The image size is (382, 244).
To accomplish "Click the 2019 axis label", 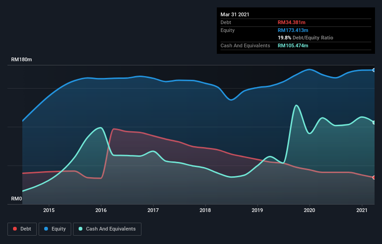I will coord(257,210).
